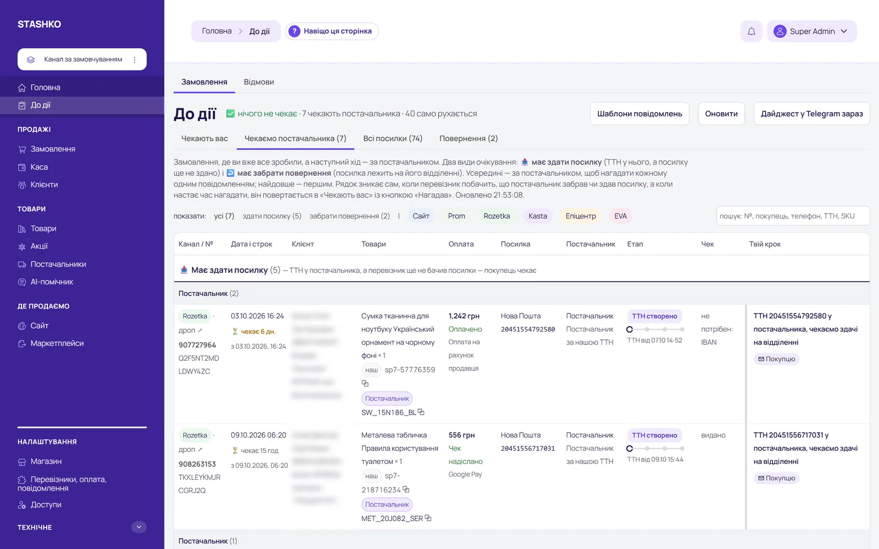Click the Клієнти people icon
This screenshot has height=549, width=879.
pos(22,185)
